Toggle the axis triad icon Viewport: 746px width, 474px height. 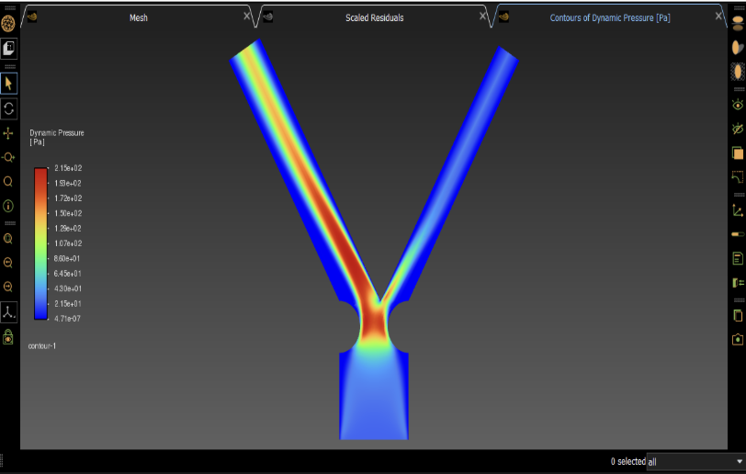click(x=738, y=210)
